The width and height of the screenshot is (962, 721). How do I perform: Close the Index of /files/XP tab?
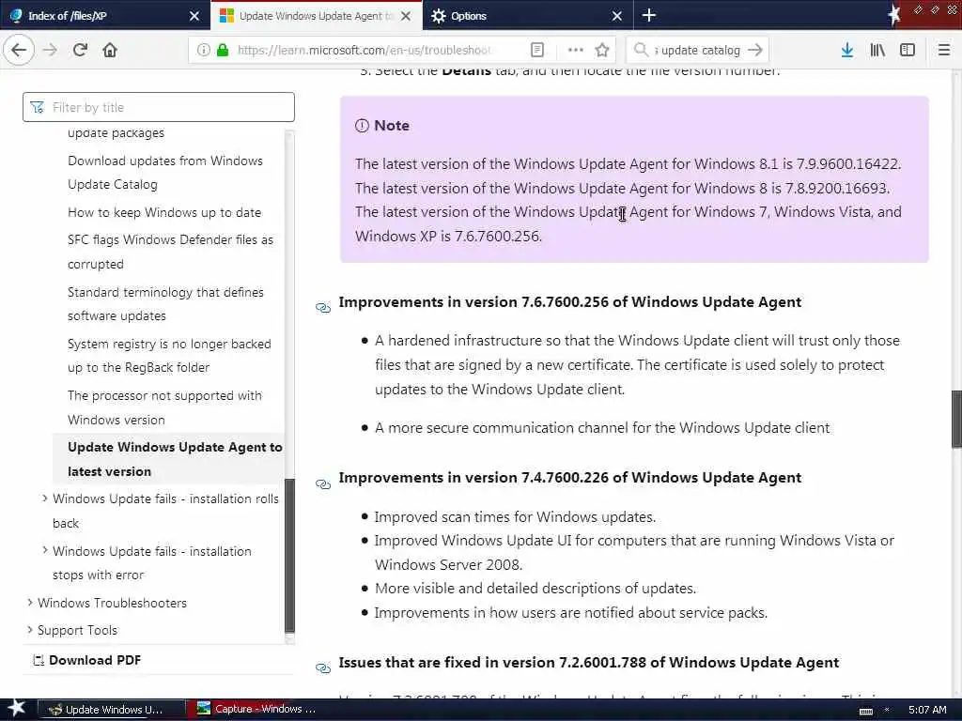(194, 16)
